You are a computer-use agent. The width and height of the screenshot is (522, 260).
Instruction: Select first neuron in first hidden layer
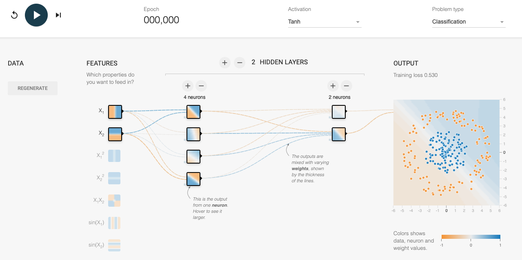(193, 111)
